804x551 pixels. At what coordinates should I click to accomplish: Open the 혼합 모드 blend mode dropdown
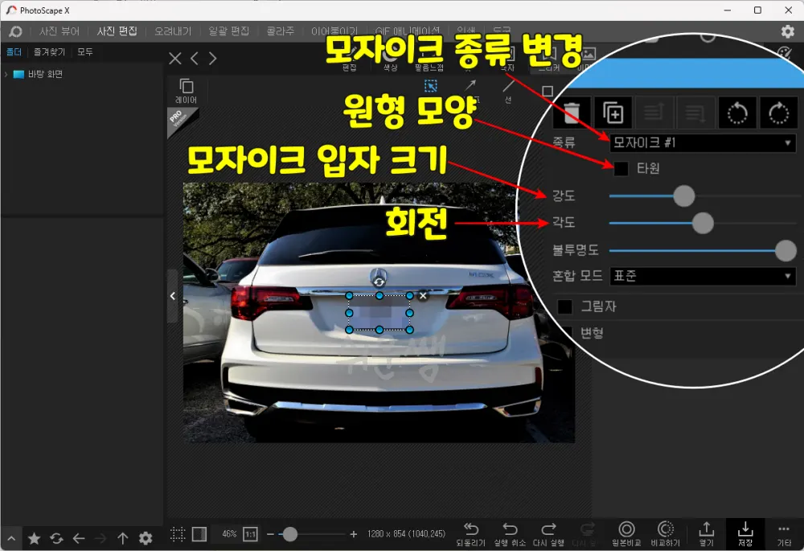(x=702, y=276)
